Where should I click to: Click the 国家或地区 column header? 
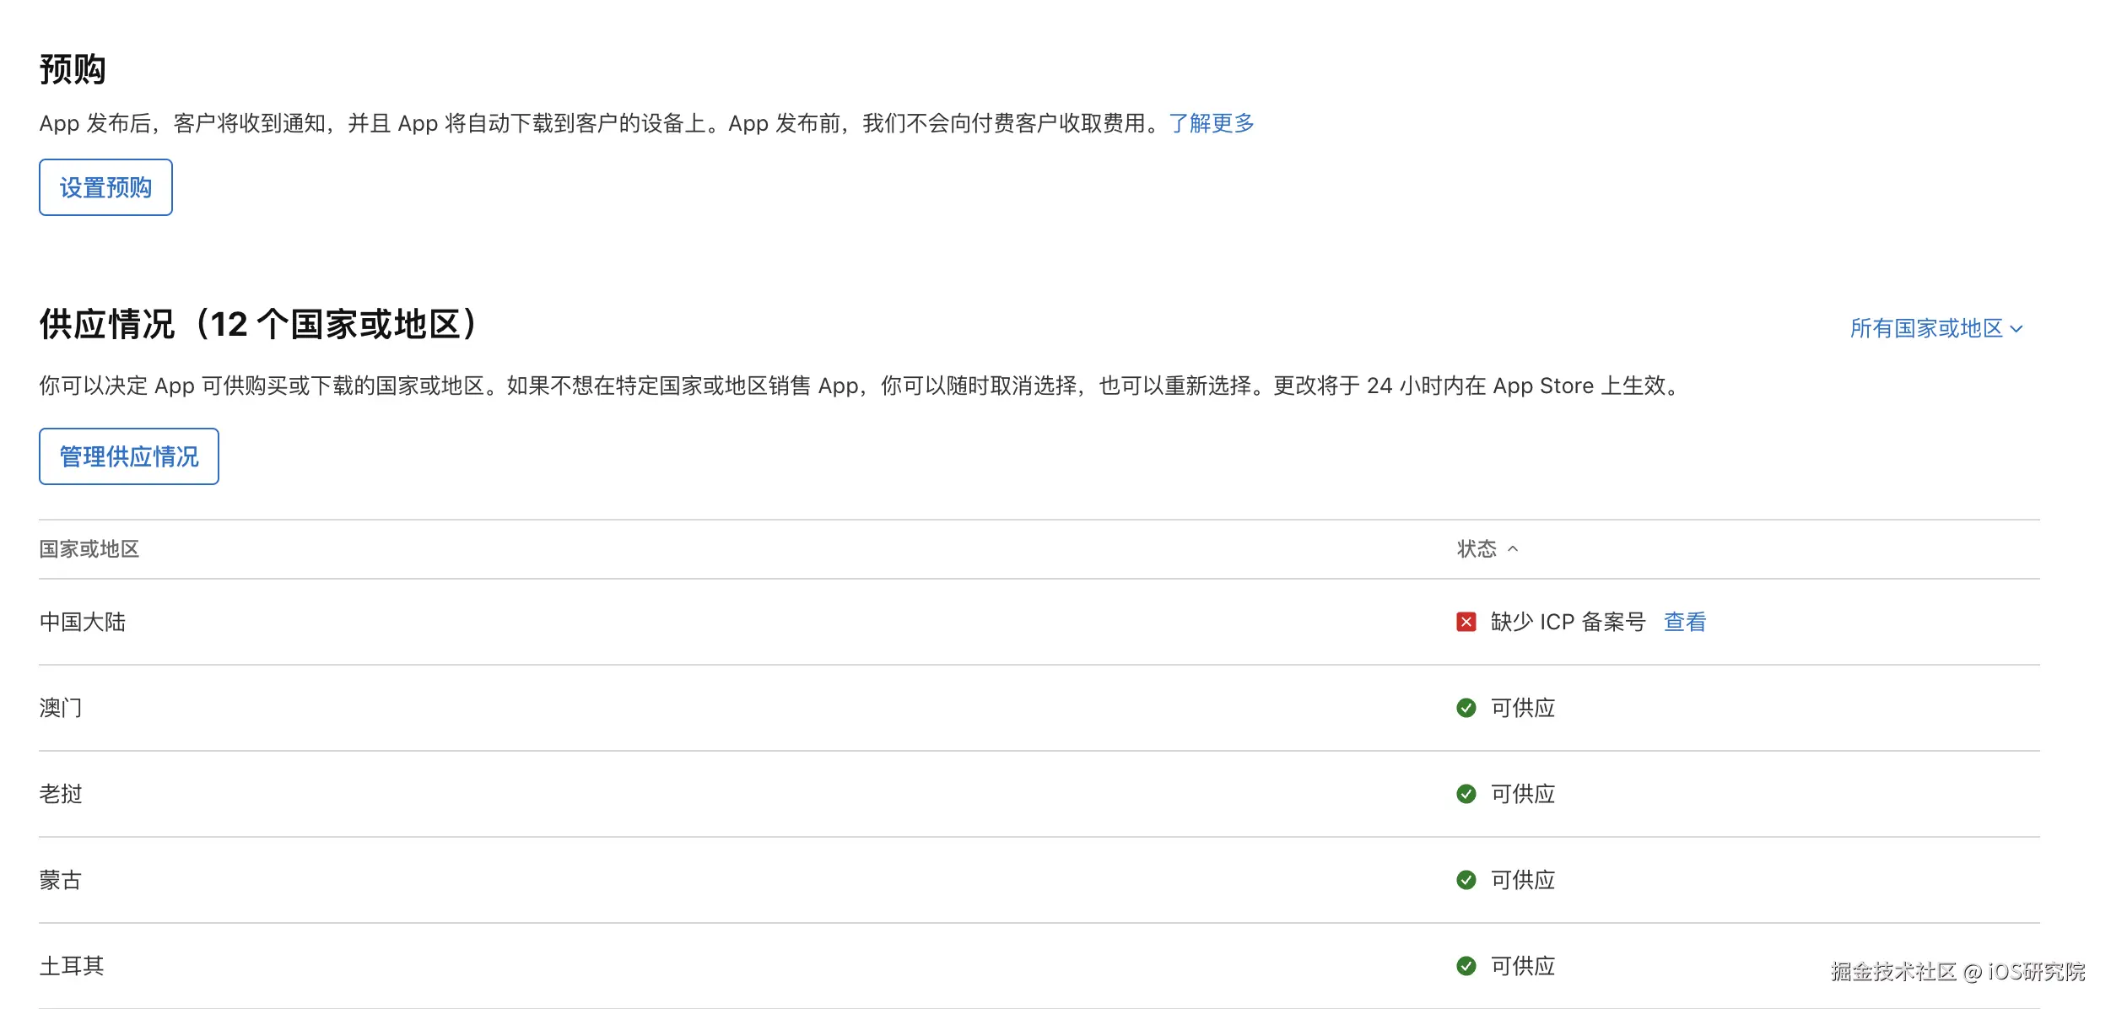[89, 549]
